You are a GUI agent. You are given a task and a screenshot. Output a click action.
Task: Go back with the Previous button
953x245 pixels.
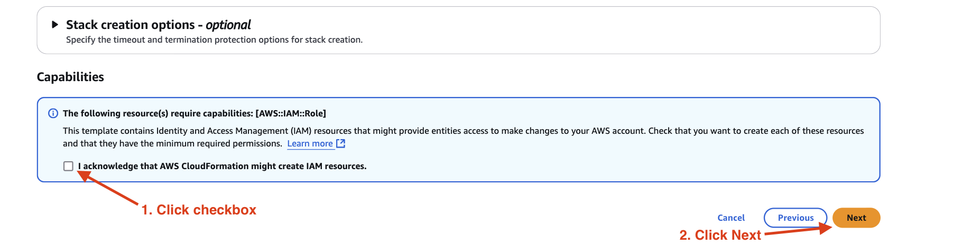[x=795, y=218]
